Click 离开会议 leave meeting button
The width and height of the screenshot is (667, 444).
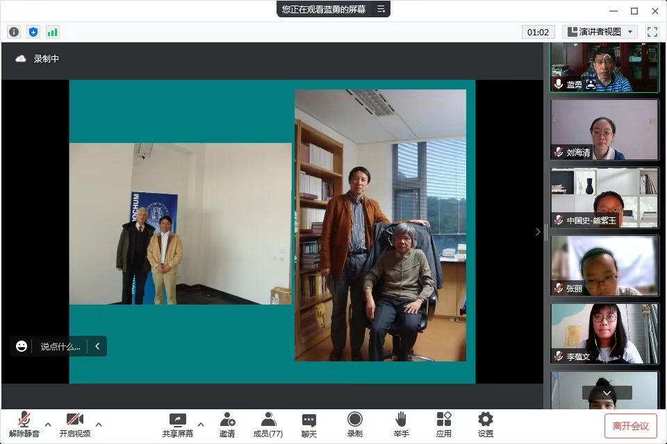(x=630, y=425)
